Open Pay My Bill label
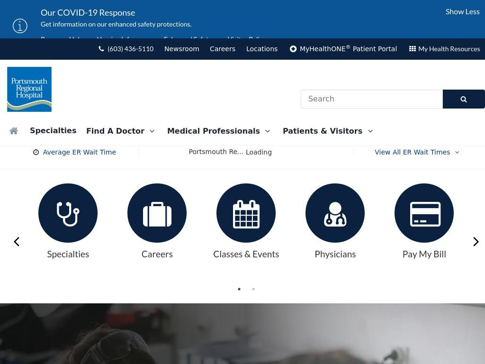This screenshot has height=364, width=485. point(424,254)
